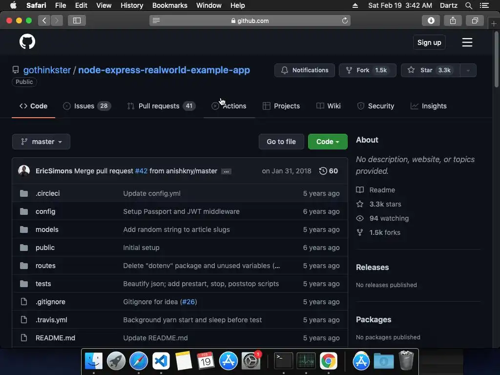Add a new Safari tab with plus
Screen dimensions: 500x375
(x=494, y=24)
